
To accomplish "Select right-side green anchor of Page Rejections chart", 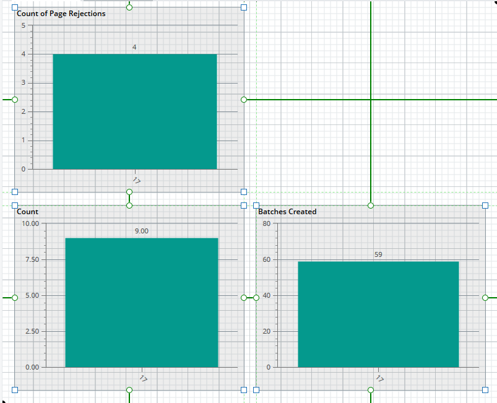I will pyautogui.click(x=244, y=100).
